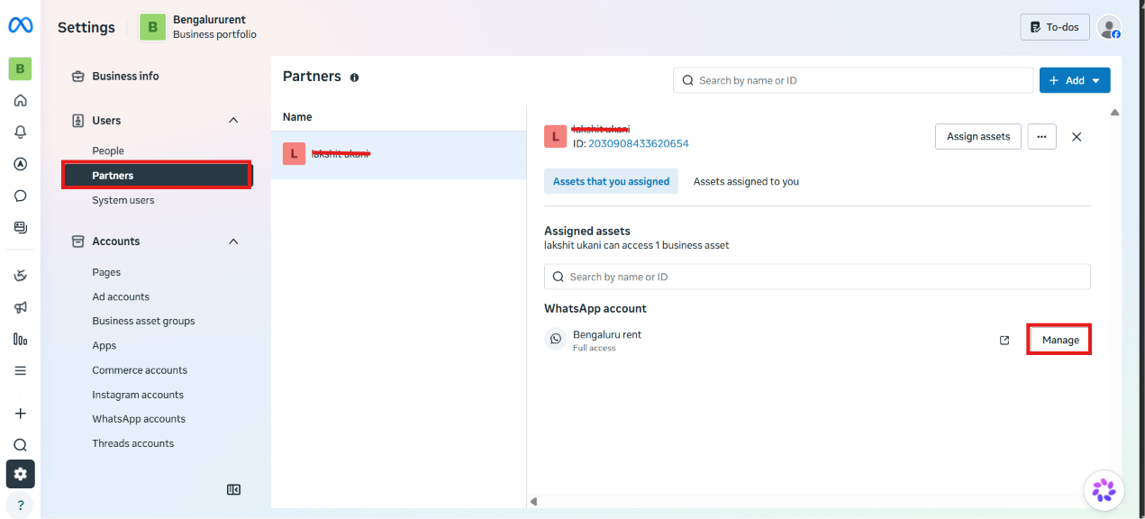Image resolution: width=1145 pixels, height=519 pixels.
Task: Select Partners under Users
Action: click(157, 176)
